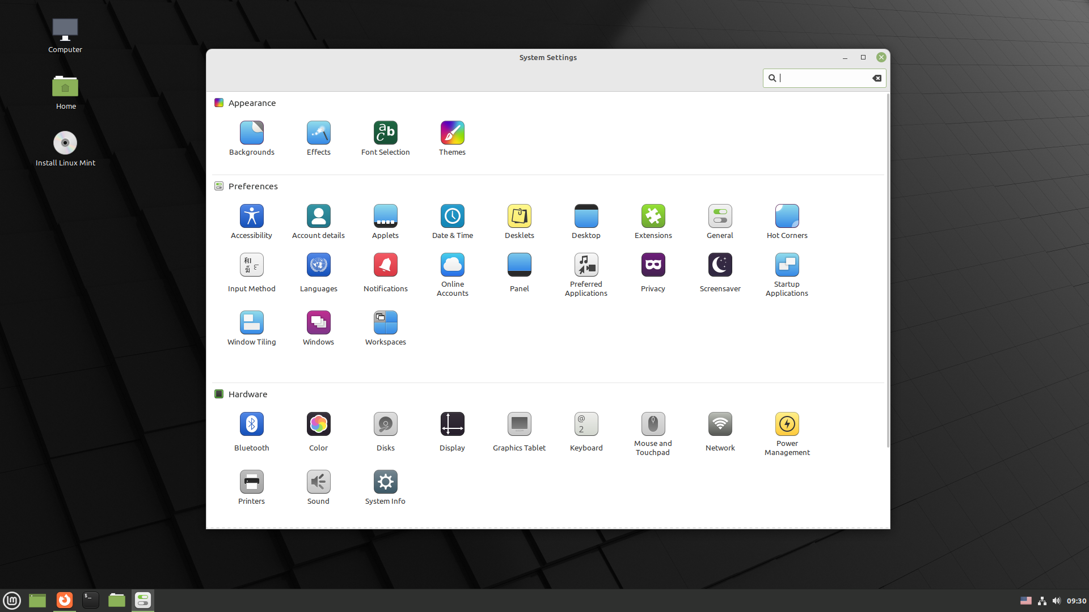Open the Linux Mint start menu
This screenshot has height=612, width=1089.
click(x=12, y=600)
